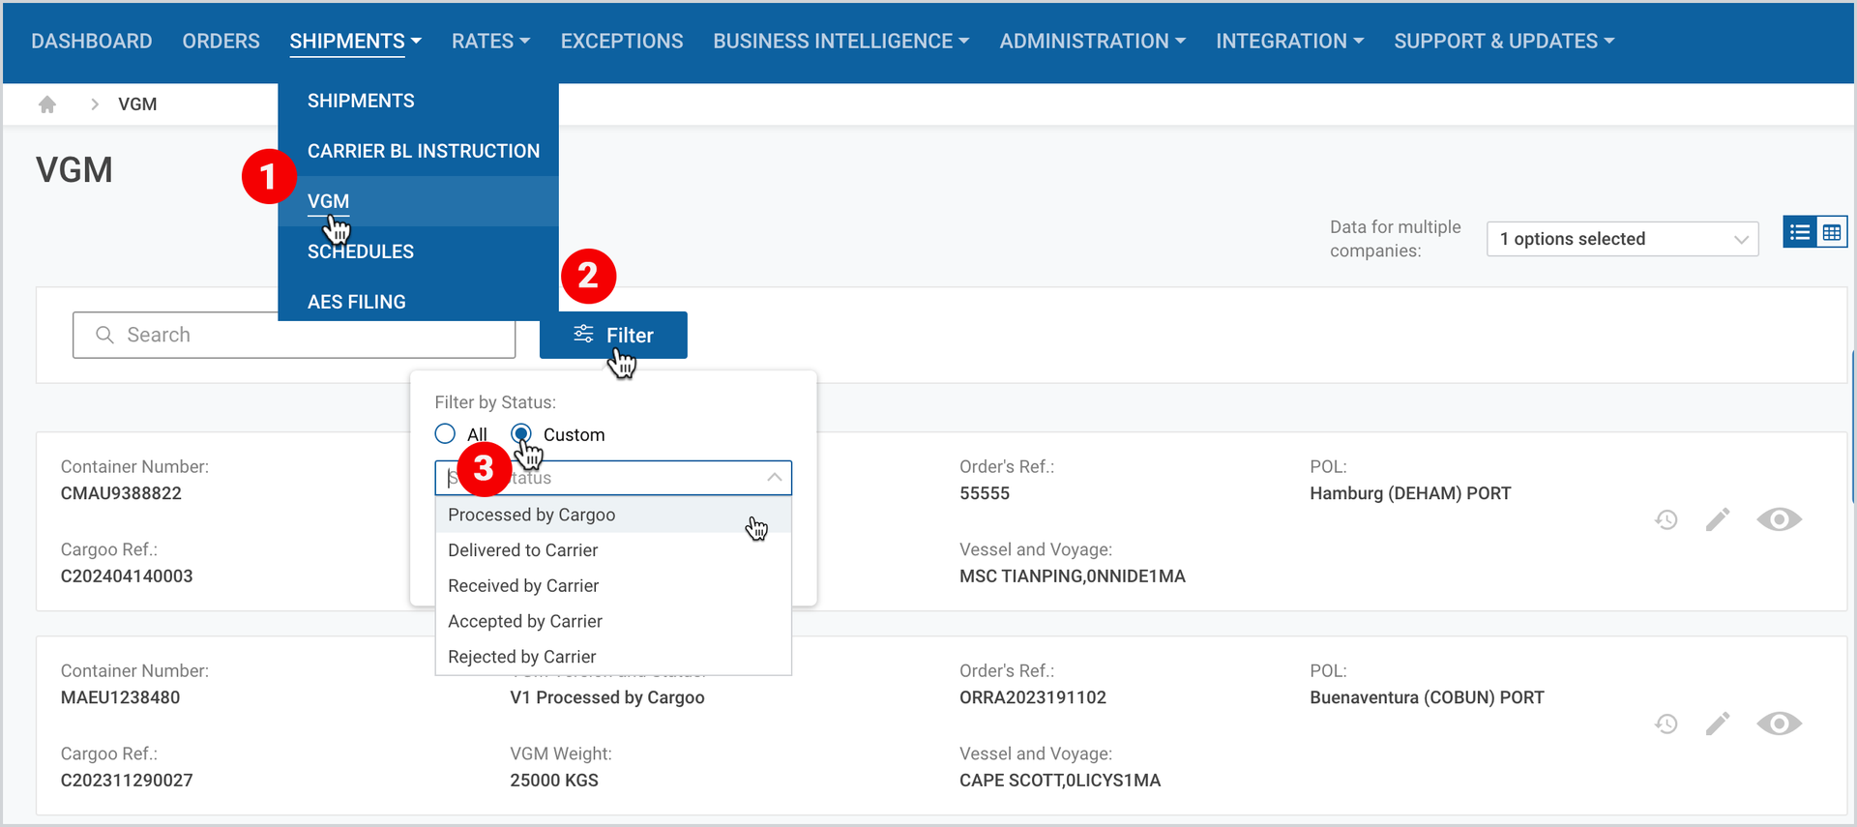
Task: Click container number MAEU1238480
Action: click(120, 697)
